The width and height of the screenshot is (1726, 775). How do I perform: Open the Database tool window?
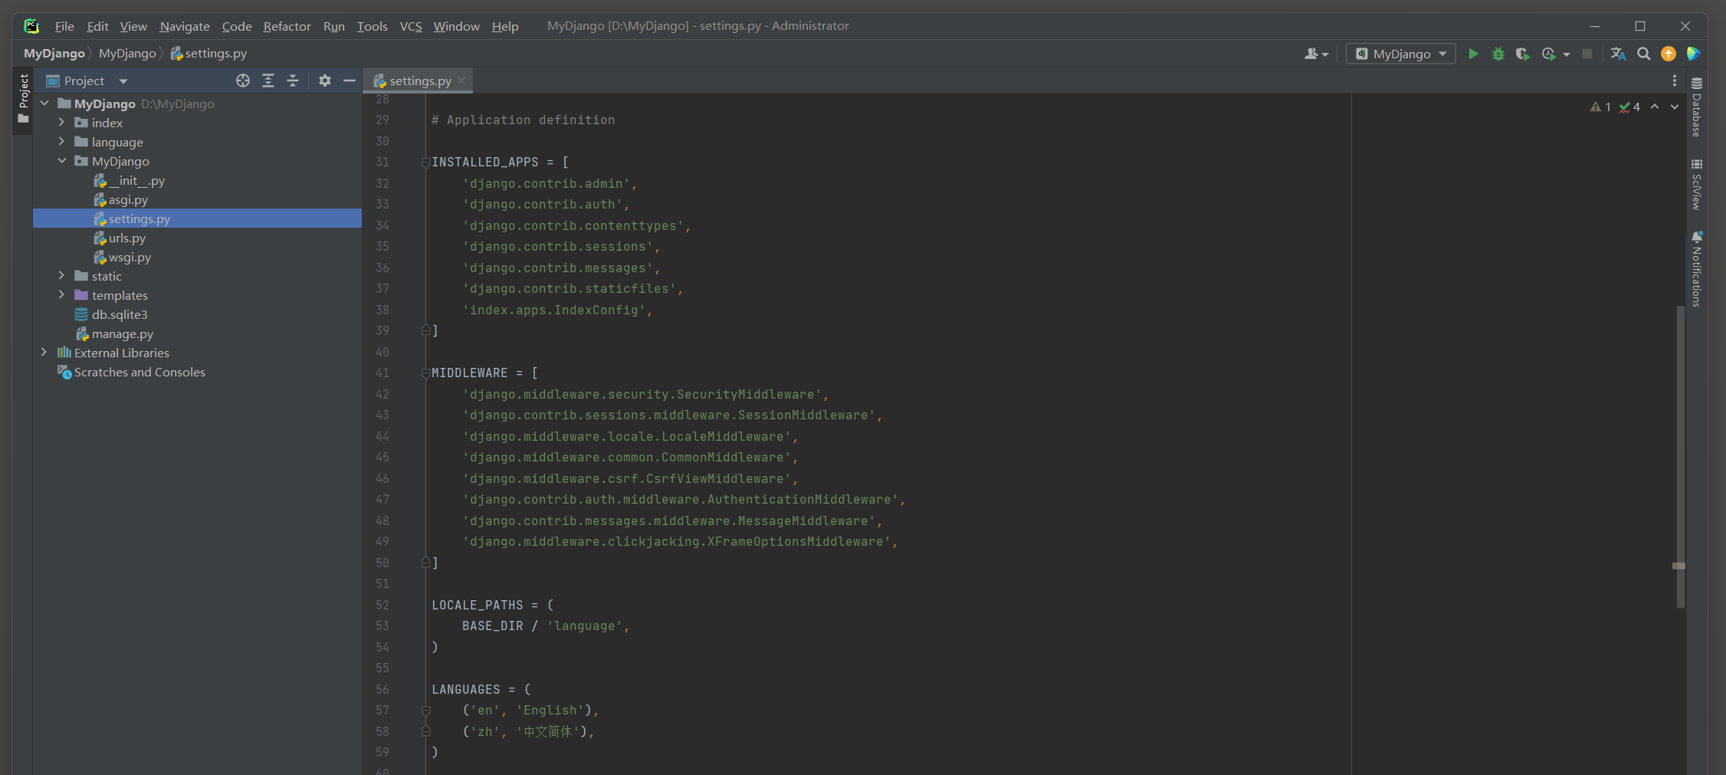click(x=1697, y=107)
